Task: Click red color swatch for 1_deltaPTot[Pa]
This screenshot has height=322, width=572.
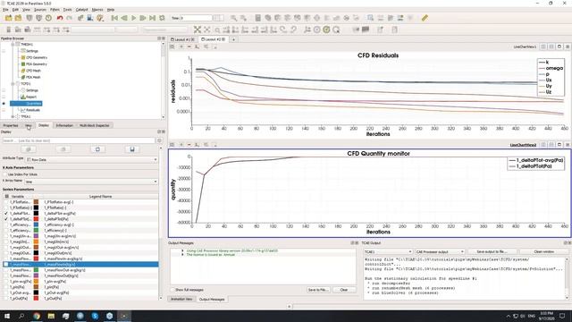Action: (x=36, y=219)
